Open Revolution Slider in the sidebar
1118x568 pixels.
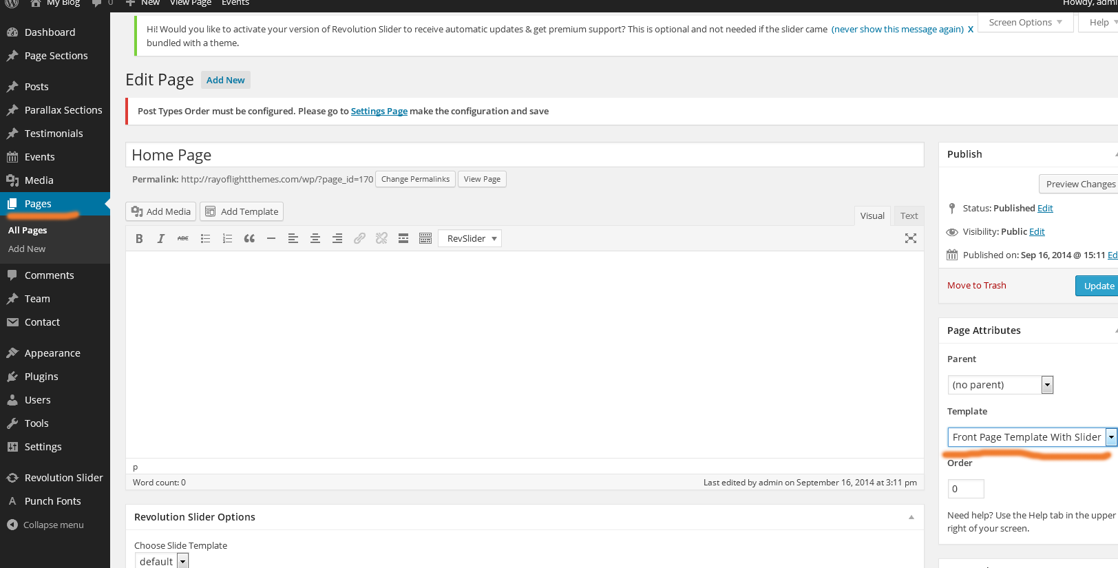(63, 478)
